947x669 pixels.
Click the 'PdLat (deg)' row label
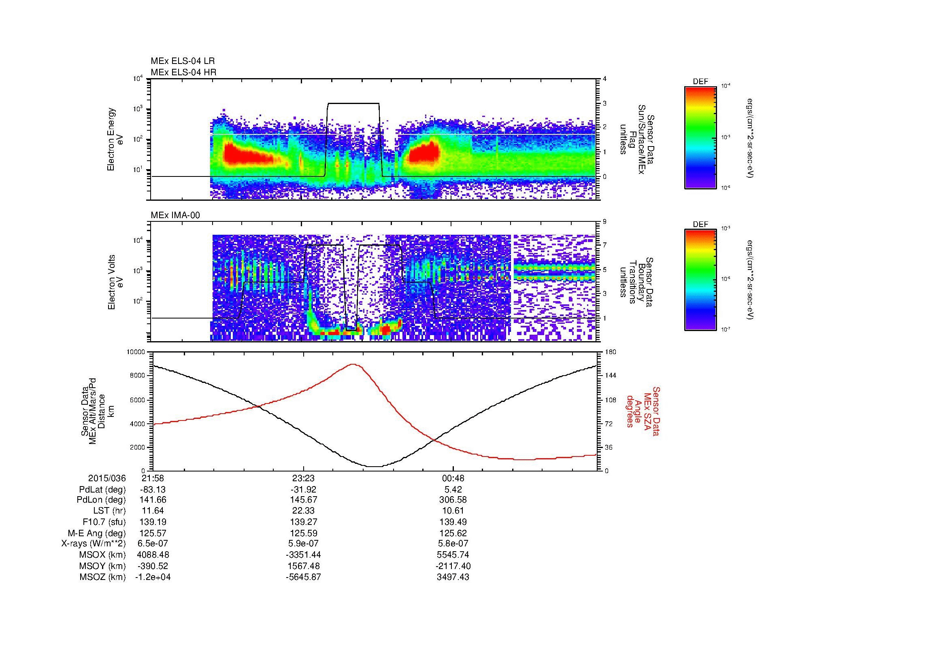102,490
